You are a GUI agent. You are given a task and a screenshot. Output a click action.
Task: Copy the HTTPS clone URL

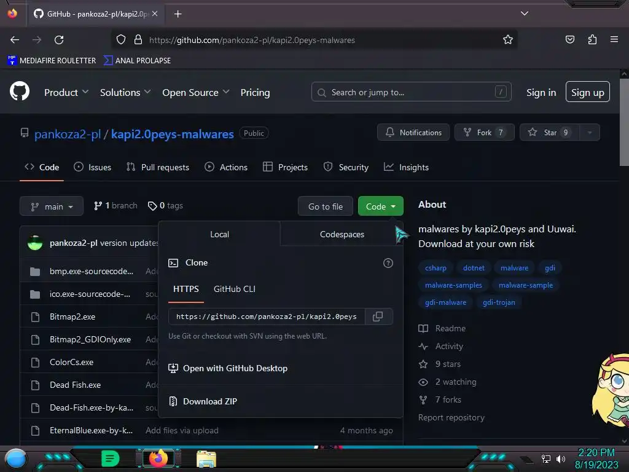(378, 317)
